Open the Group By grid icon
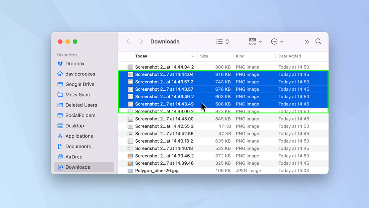The width and height of the screenshot is (369, 208). coord(253,42)
